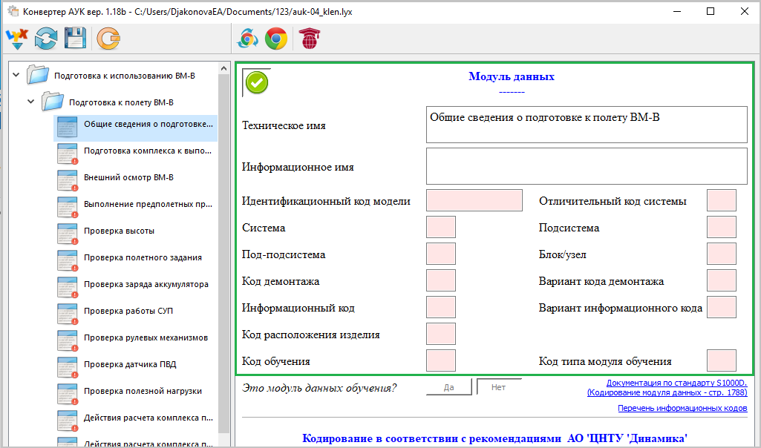Click the Chrome icon with blue arrows
The width and height of the screenshot is (761, 448).
[247, 38]
